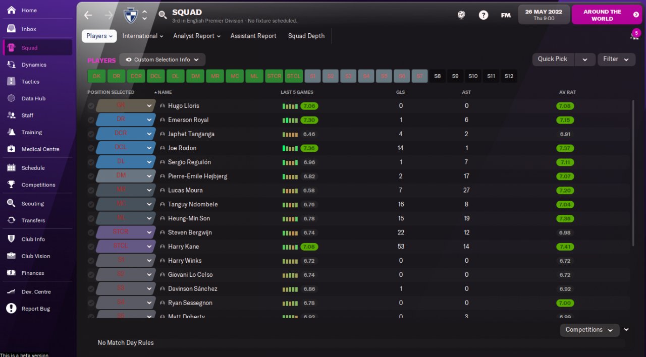Open the notifications bell with badge 5
This screenshot has height=357, width=646.
coord(634,35)
